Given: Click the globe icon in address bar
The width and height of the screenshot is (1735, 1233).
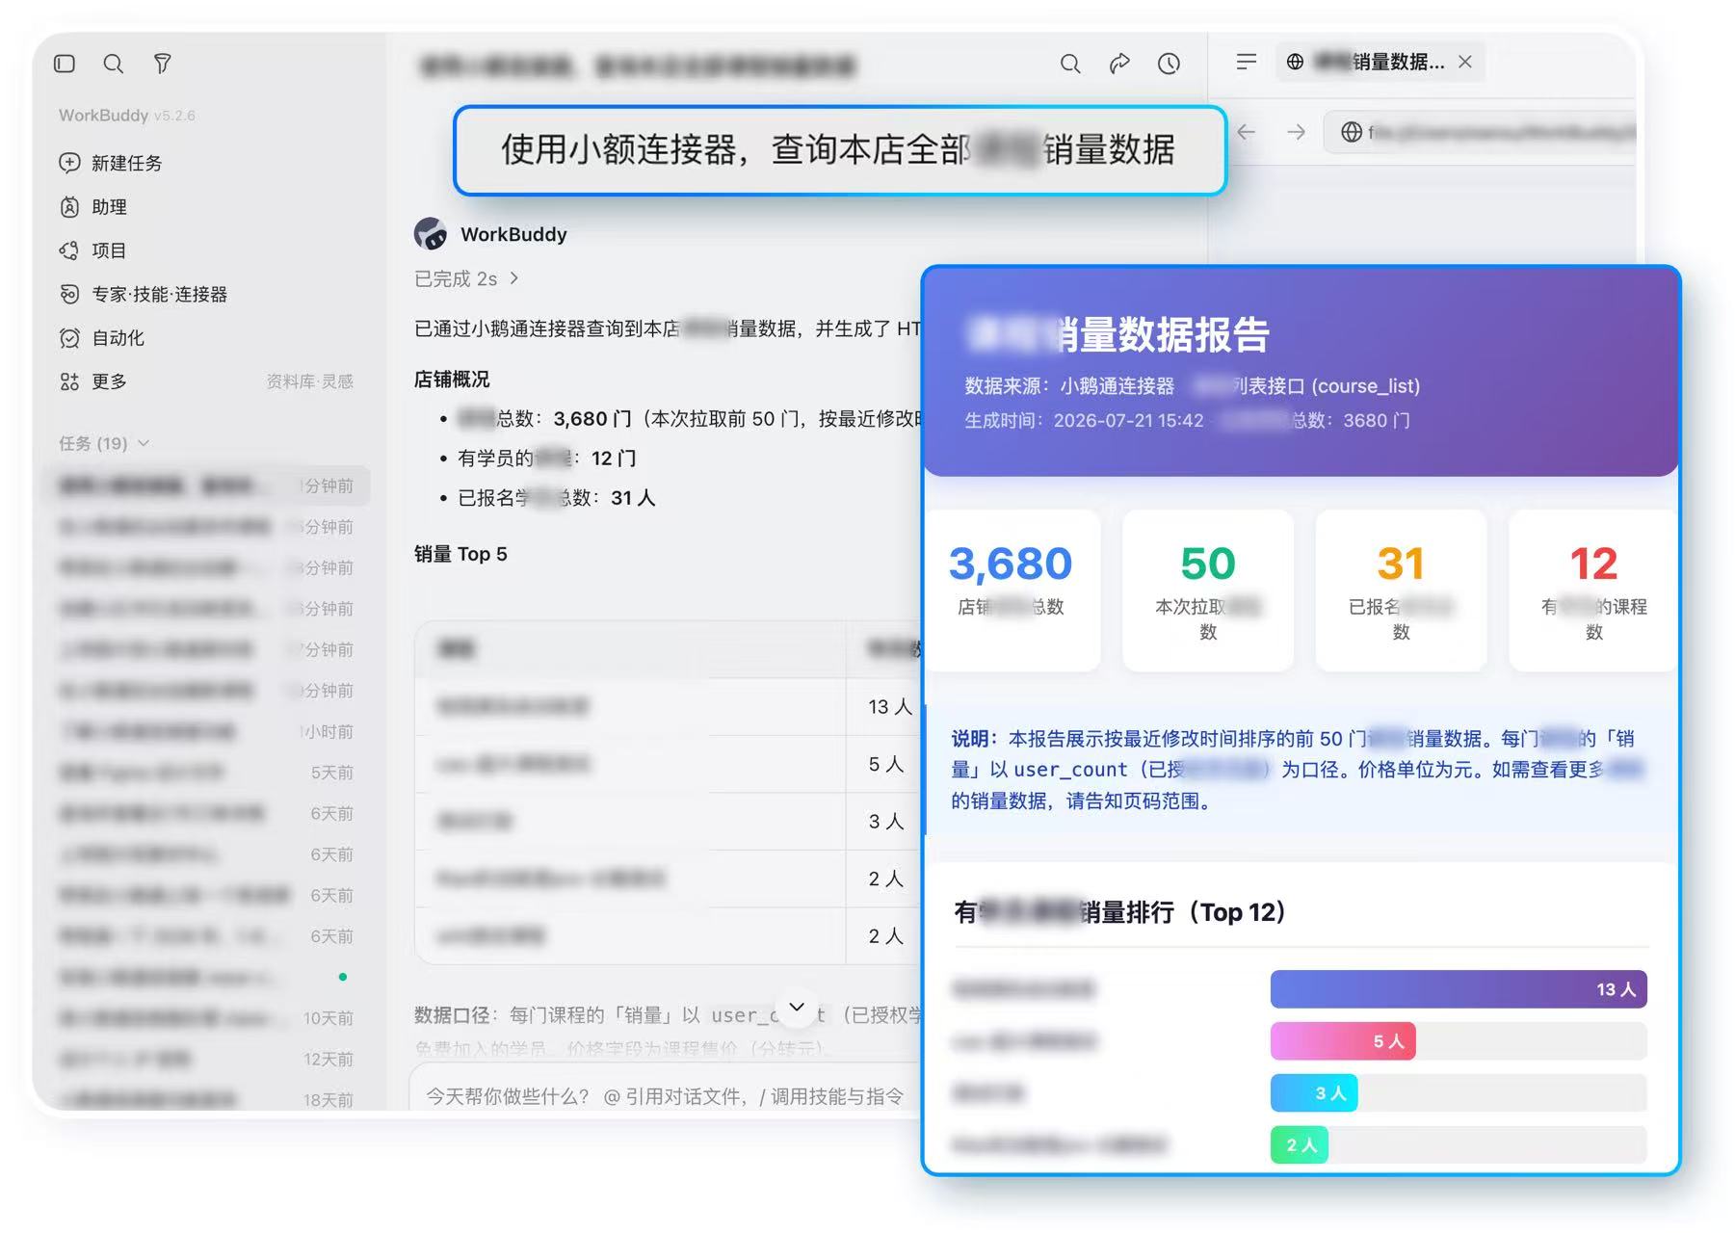Looking at the screenshot, I should (x=1352, y=132).
